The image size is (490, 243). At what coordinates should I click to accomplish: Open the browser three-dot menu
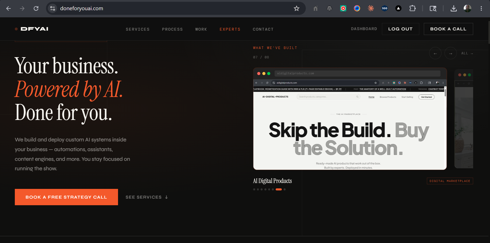point(481,8)
